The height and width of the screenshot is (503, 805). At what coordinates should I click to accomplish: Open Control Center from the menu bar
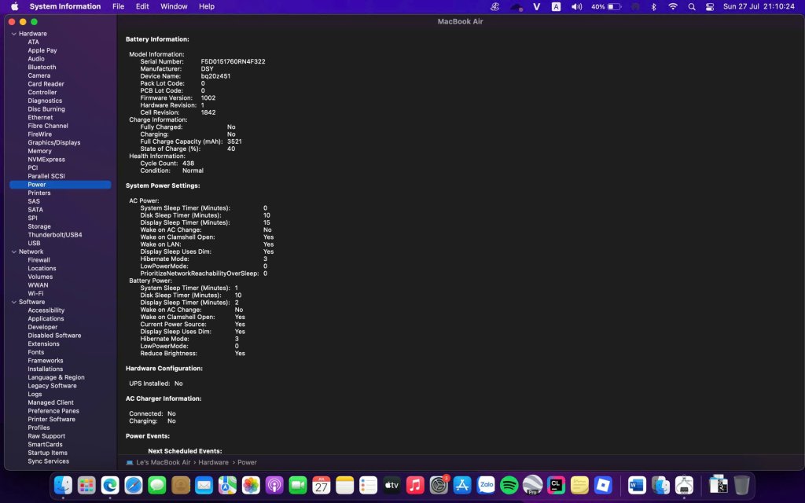click(x=710, y=6)
